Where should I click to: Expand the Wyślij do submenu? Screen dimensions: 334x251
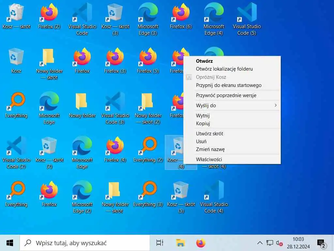[x=232, y=106]
